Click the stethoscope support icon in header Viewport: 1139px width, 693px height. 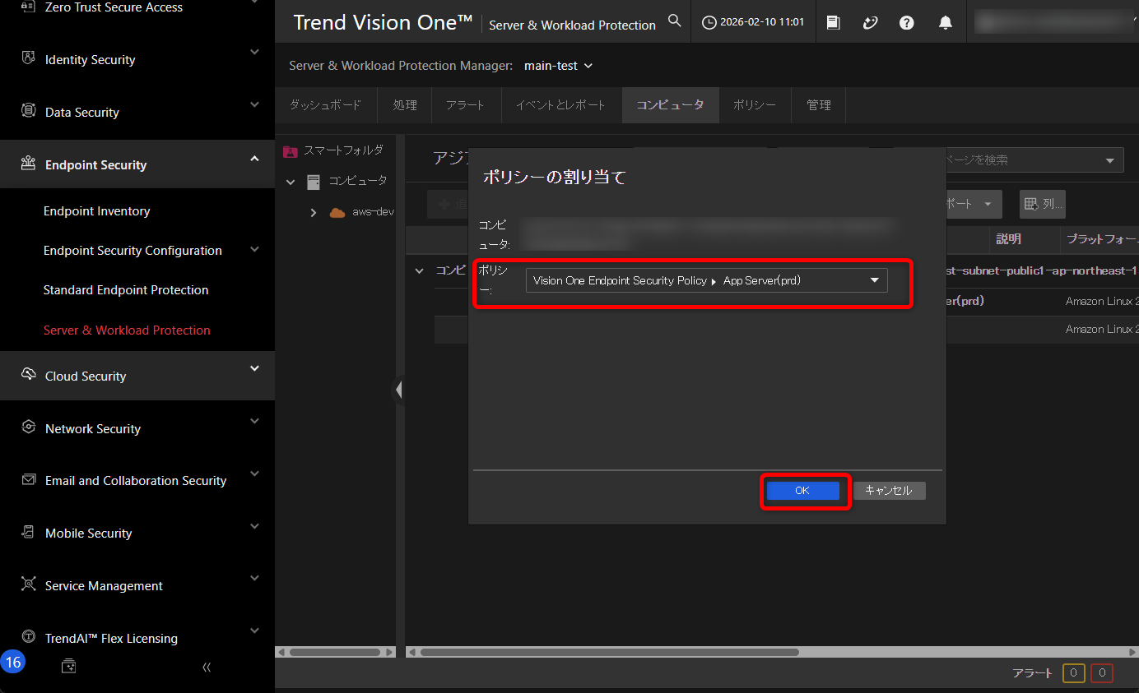point(870,23)
